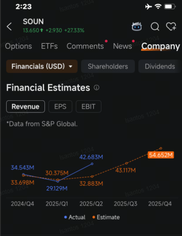Select the EBIT estimate toggle

tap(89, 107)
